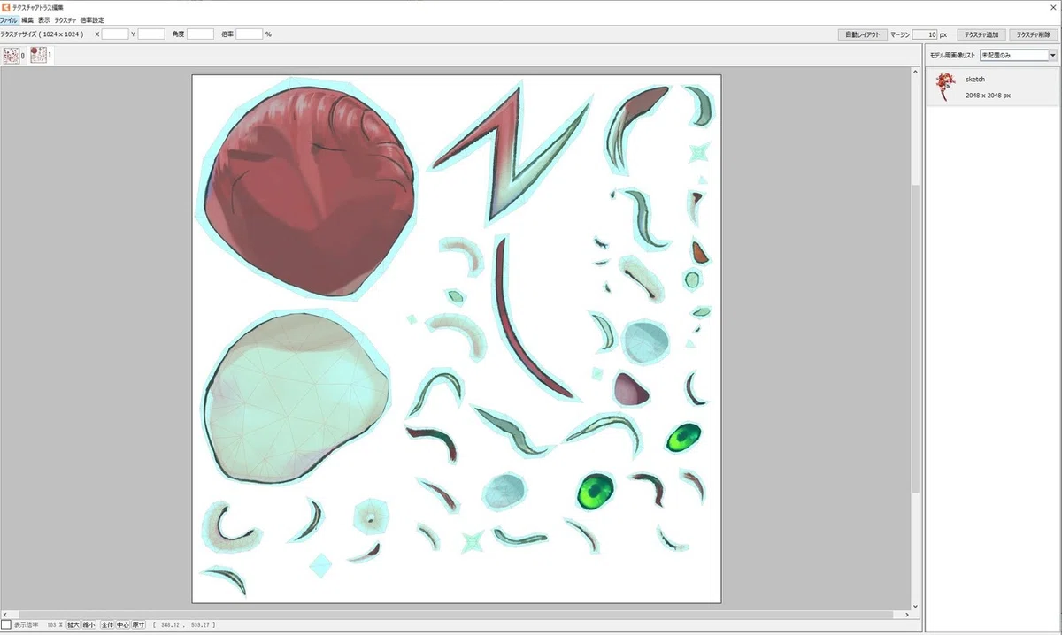Open the テクスチャ menu
Viewport: 1062px width, 635px height.
[x=65, y=19]
